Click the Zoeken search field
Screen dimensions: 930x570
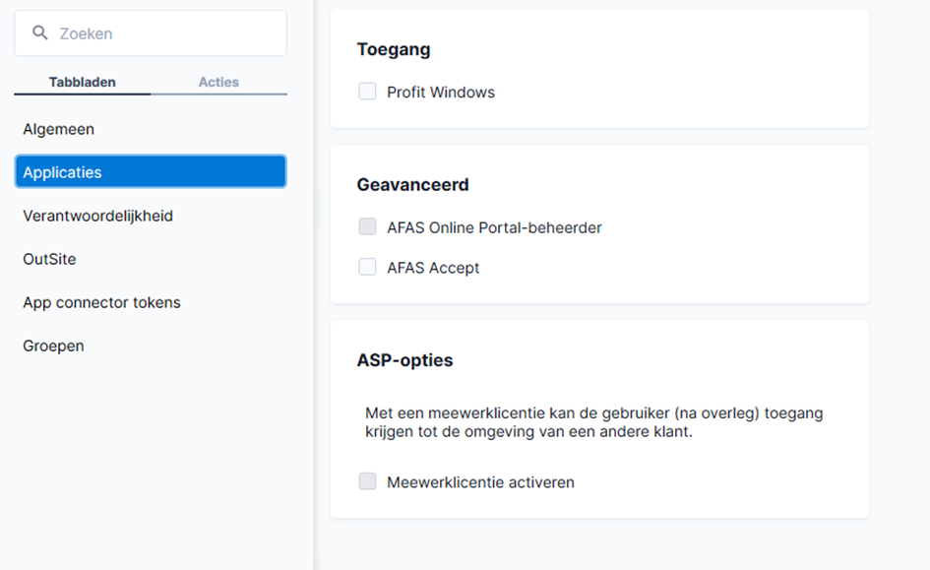[151, 33]
